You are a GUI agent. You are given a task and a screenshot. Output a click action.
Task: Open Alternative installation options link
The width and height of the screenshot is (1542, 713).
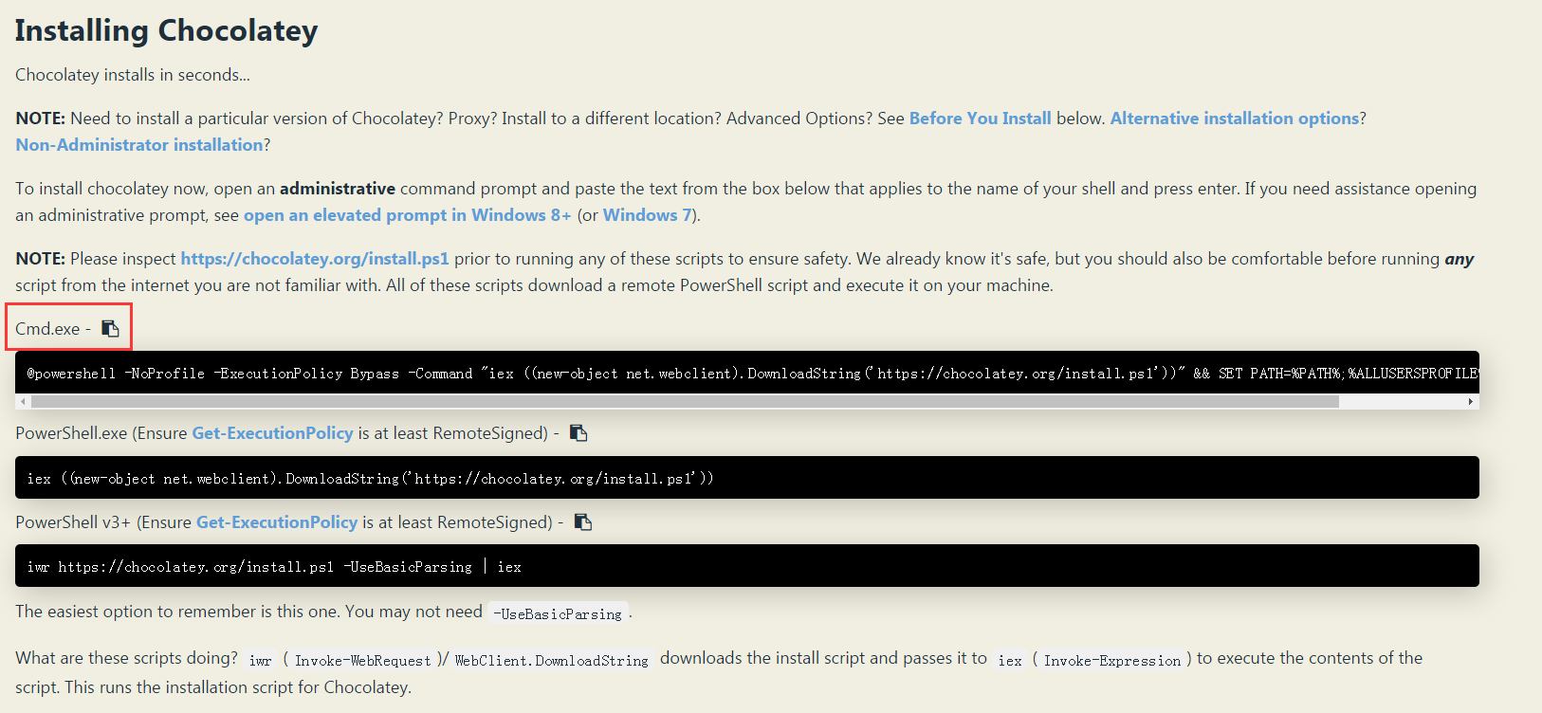pos(1235,119)
